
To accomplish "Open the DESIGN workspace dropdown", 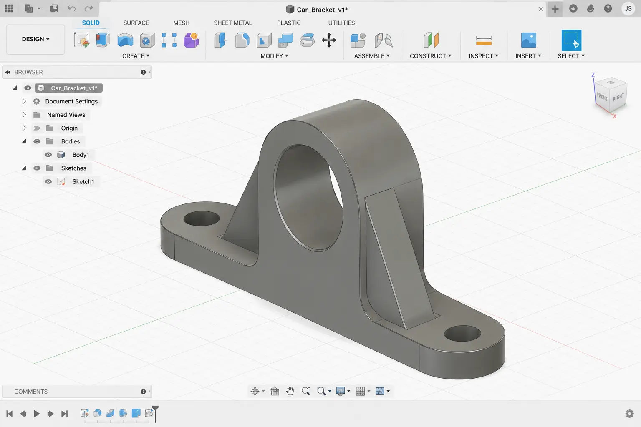I will [x=35, y=39].
